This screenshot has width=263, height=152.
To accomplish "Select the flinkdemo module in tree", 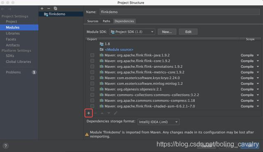I will (x=61, y=14).
